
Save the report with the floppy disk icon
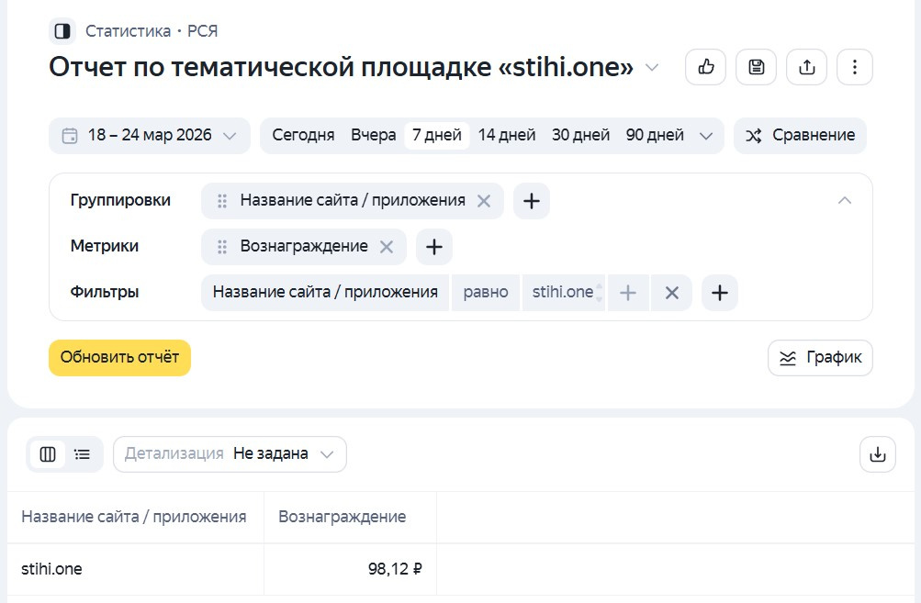coord(756,67)
